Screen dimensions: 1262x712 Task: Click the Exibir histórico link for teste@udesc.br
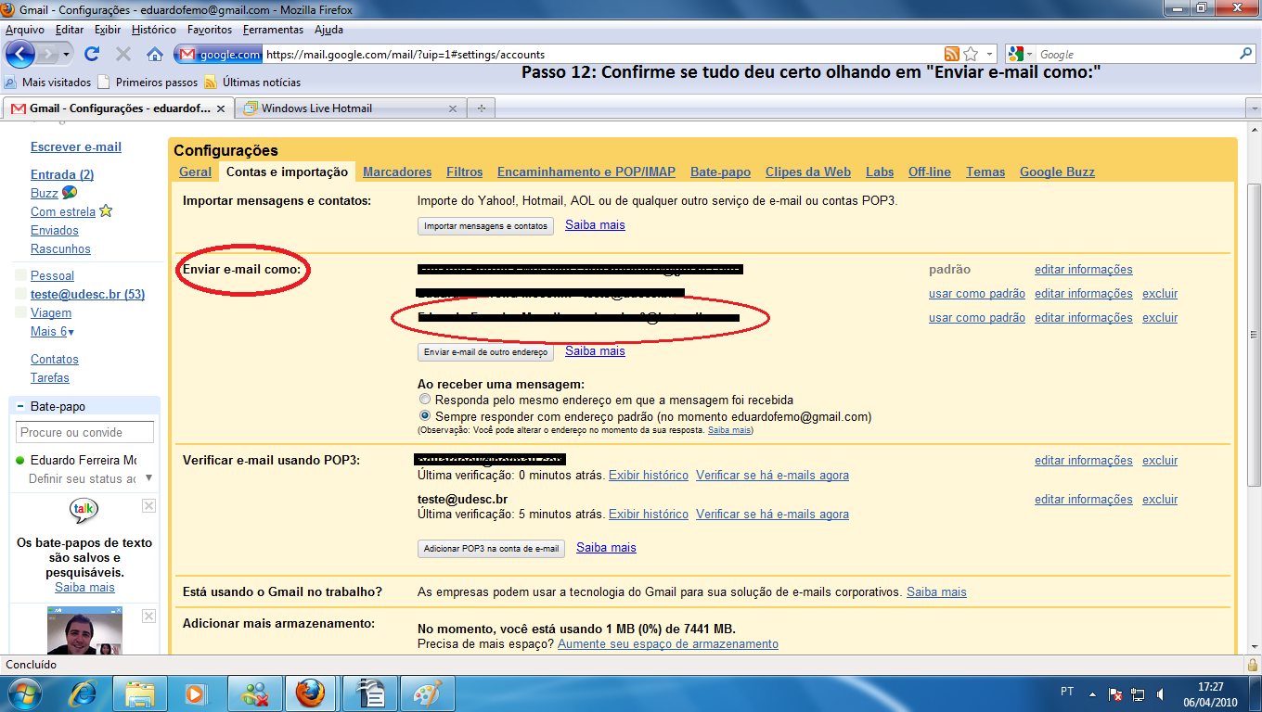coord(649,514)
